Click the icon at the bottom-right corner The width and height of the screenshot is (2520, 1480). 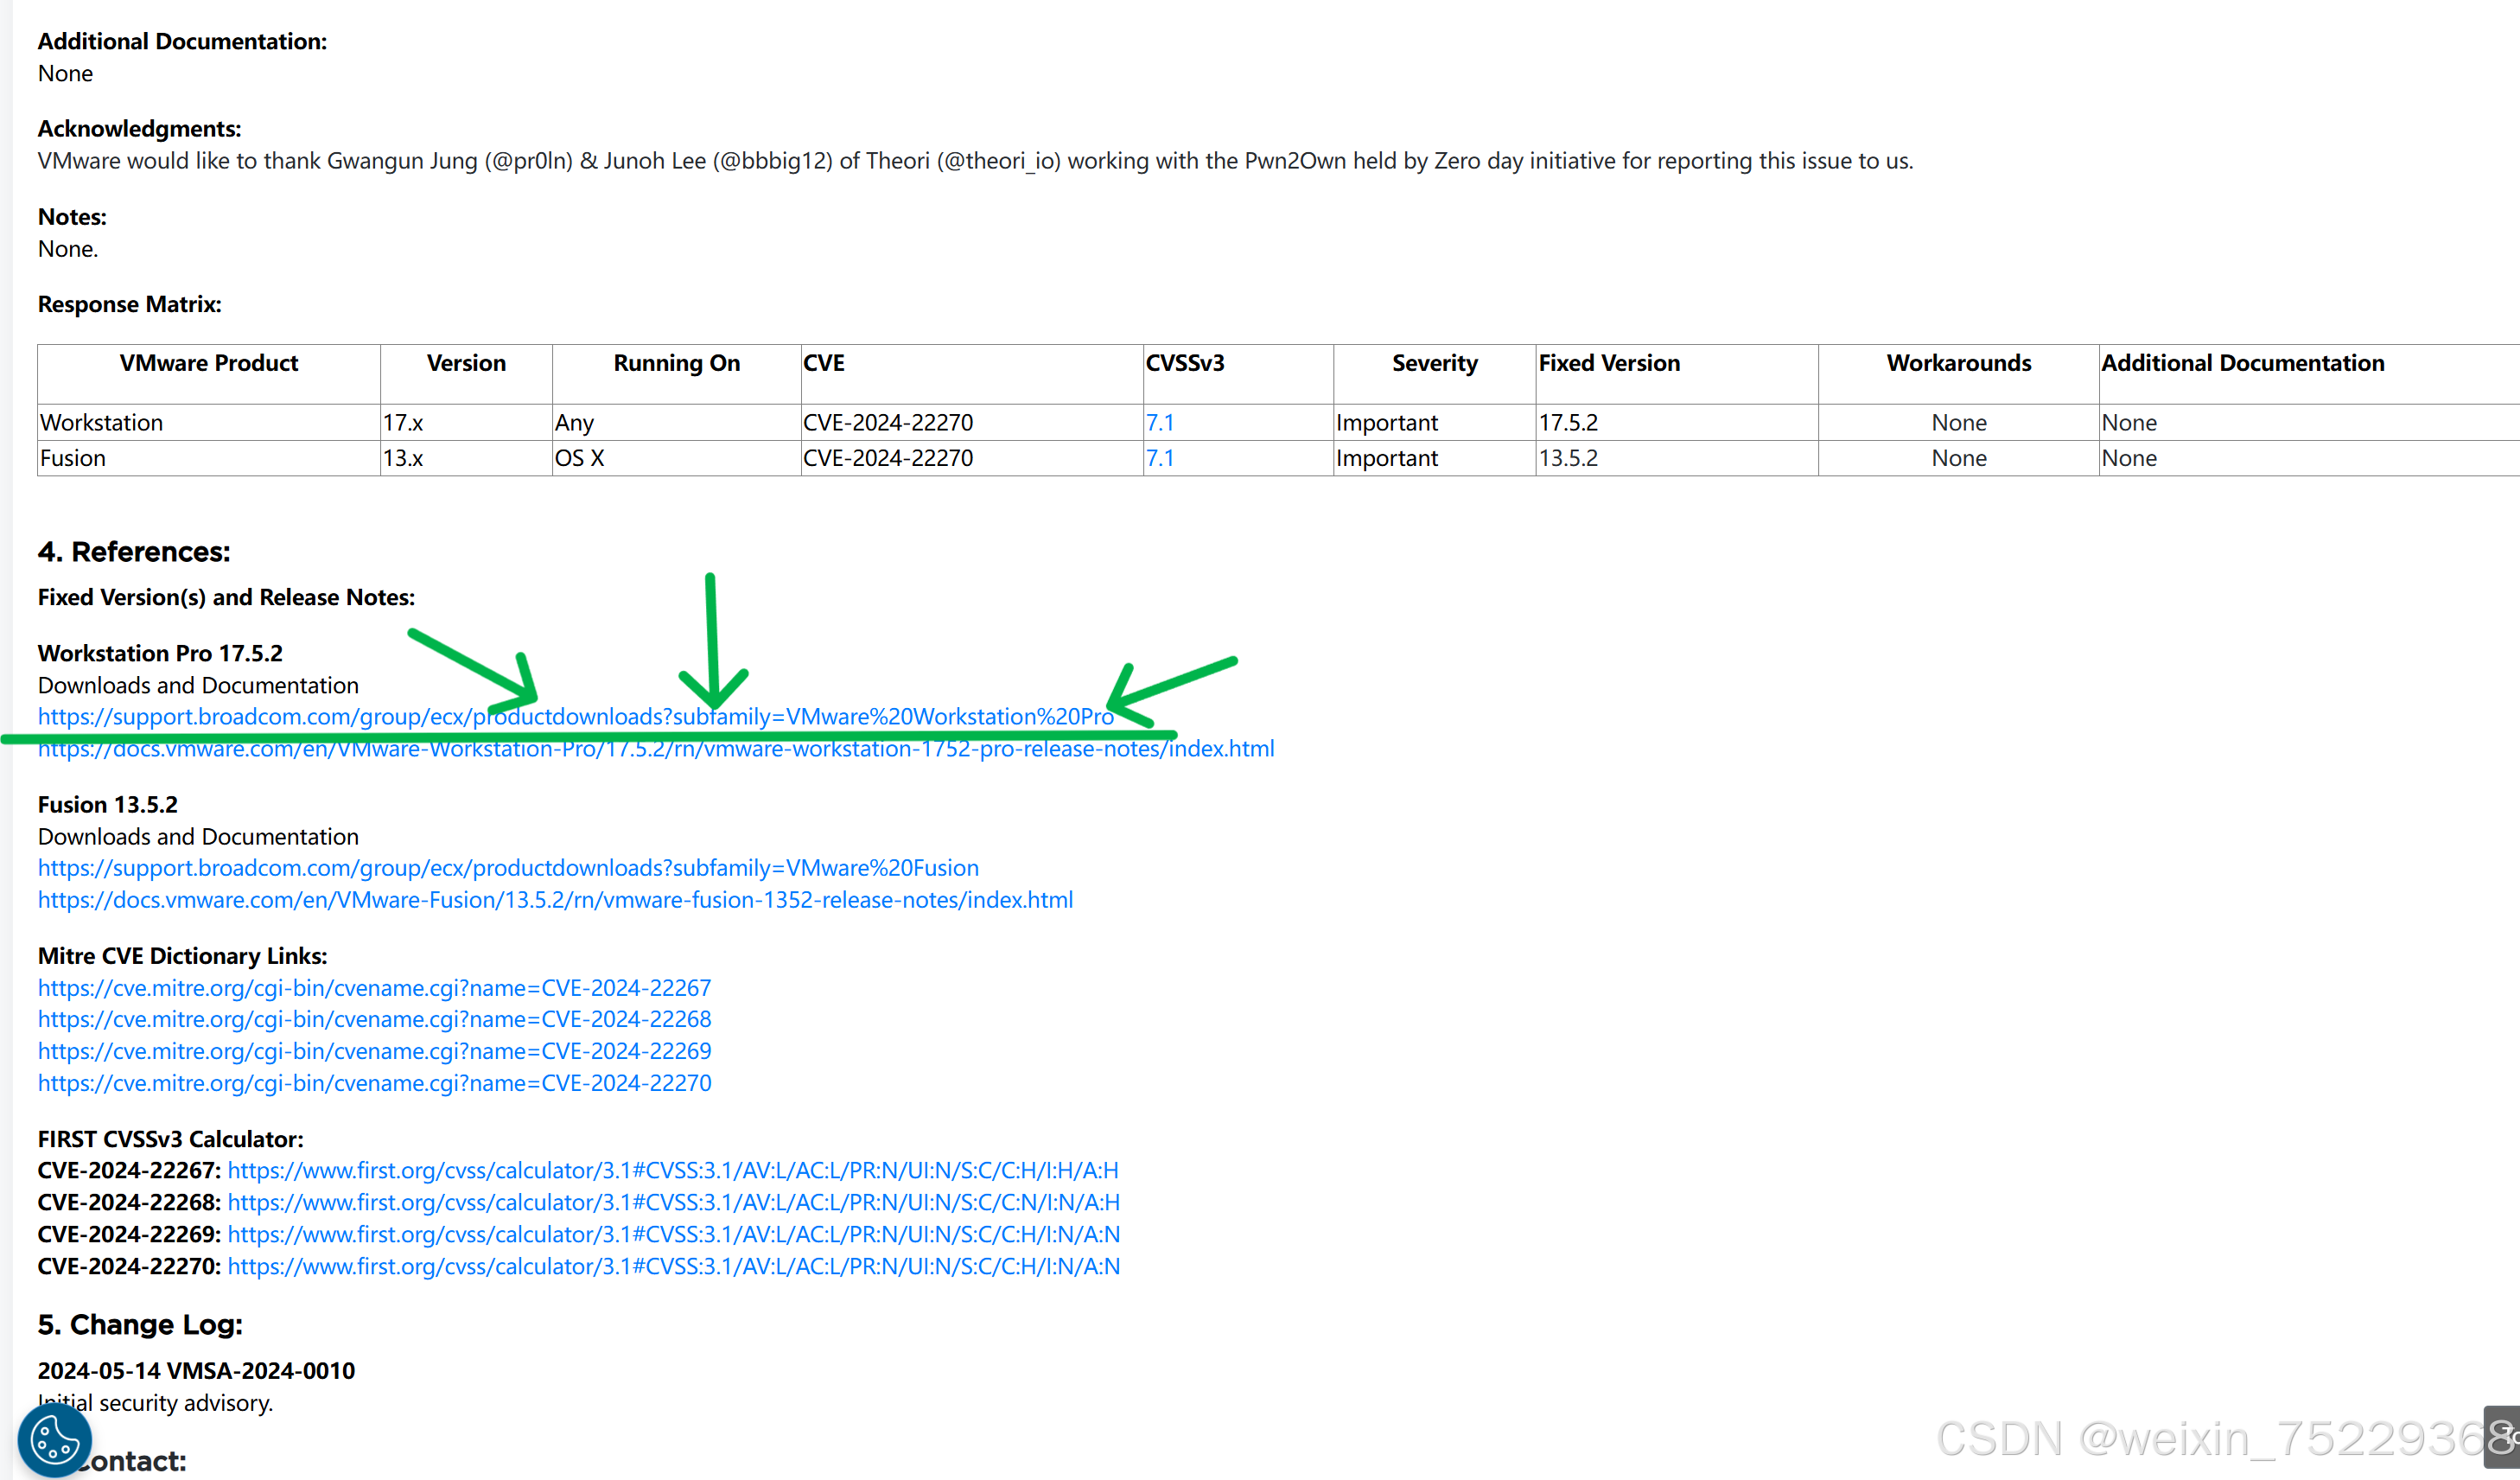2503,1437
